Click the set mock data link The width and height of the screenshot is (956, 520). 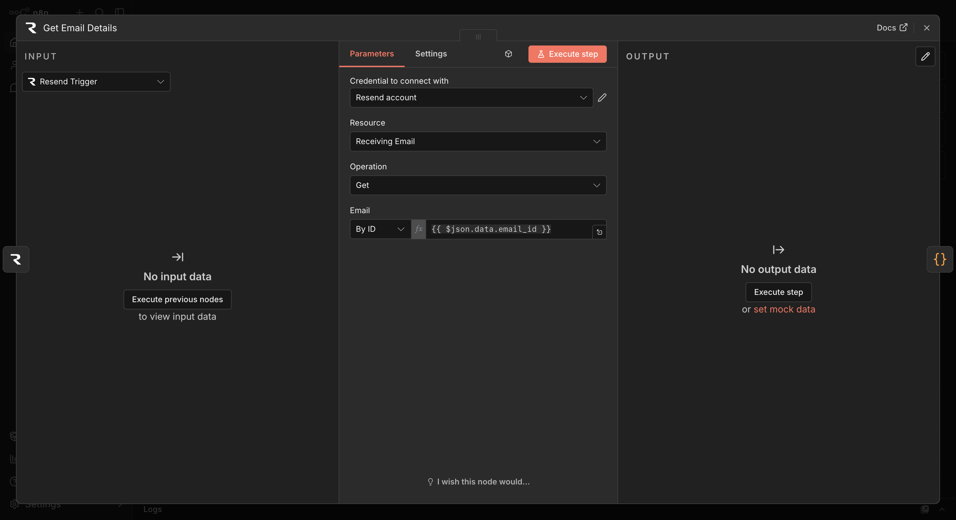(x=784, y=309)
